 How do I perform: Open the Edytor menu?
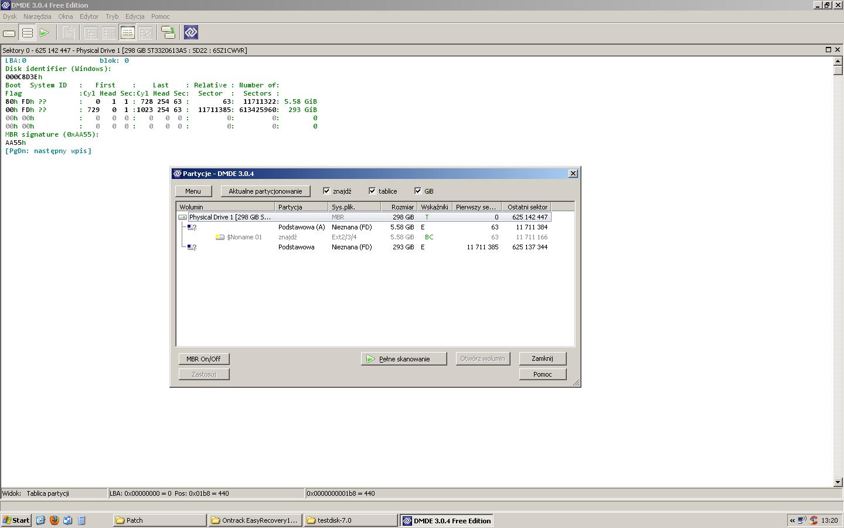pos(89,16)
